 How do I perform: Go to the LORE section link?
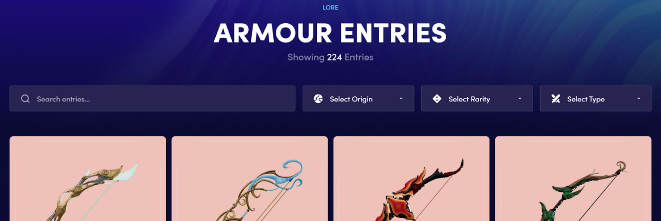pos(330,8)
